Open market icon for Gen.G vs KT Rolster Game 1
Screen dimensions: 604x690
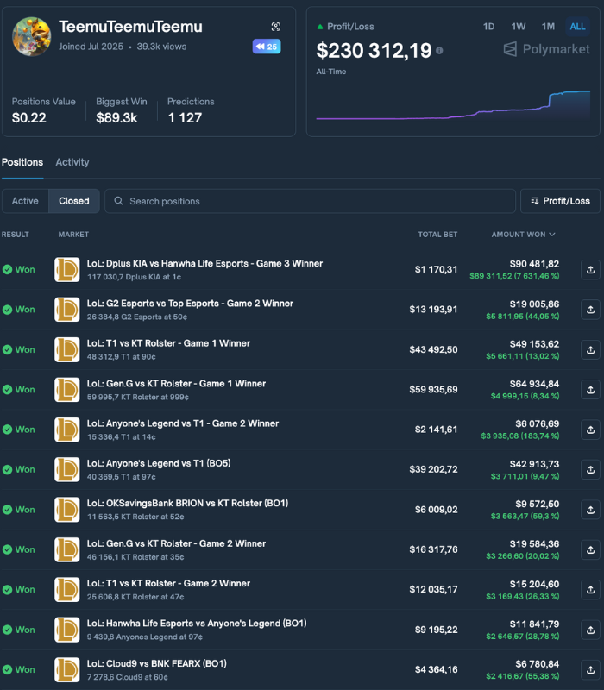click(x=67, y=390)
